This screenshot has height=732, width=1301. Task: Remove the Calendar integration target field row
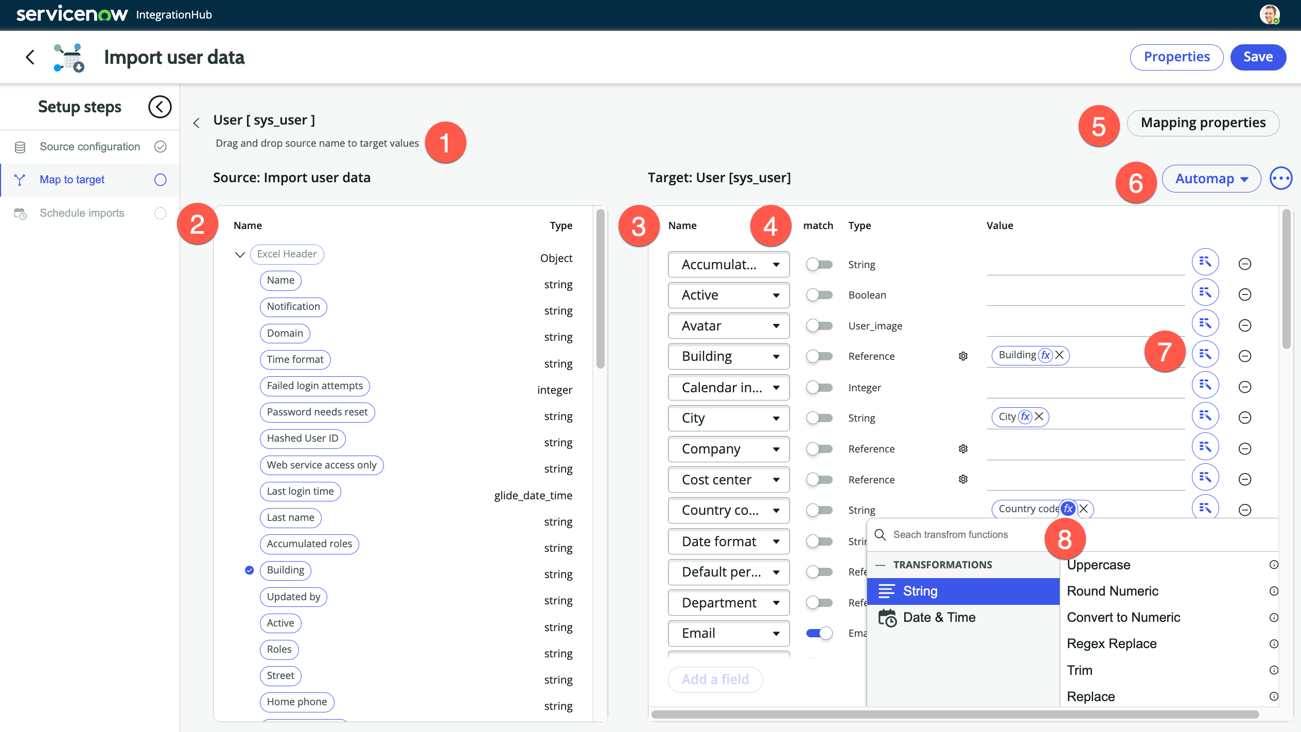[x=1245, y=387]
